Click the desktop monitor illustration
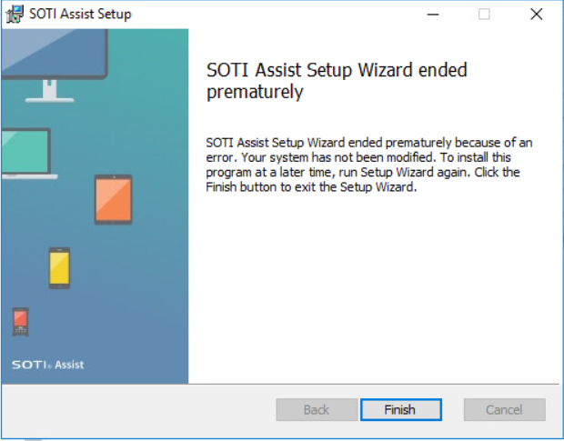The image size is (564, 441). (54, 65)
